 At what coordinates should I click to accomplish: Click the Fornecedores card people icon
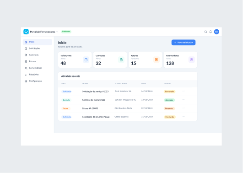192,59
